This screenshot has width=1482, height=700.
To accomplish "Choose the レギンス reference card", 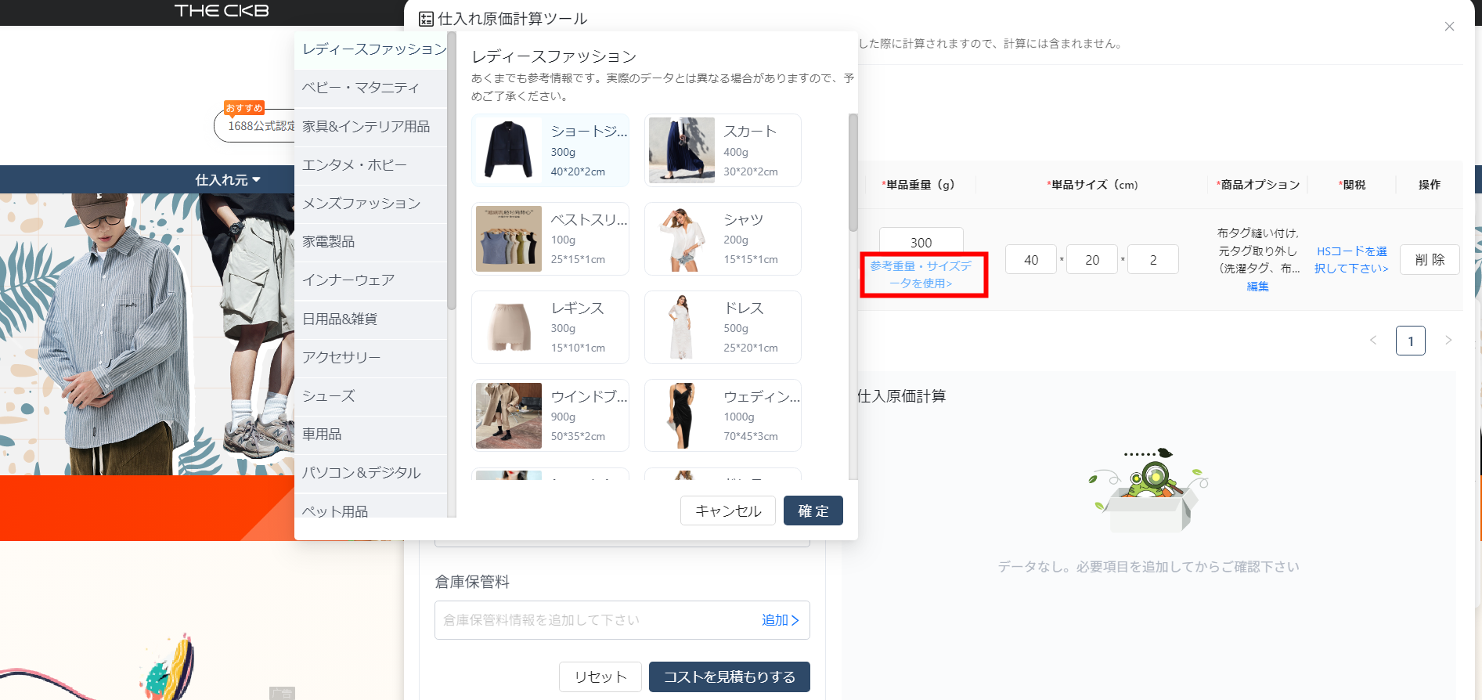I will [550, 327].
